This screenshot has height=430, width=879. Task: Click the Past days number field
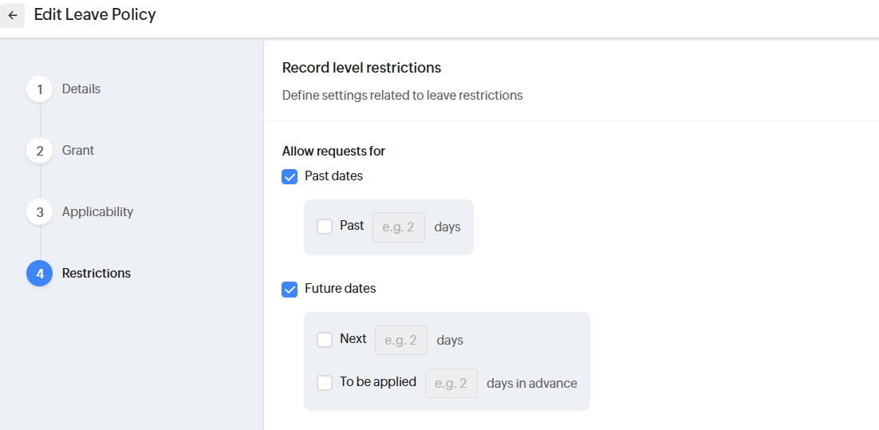(399, 227)
